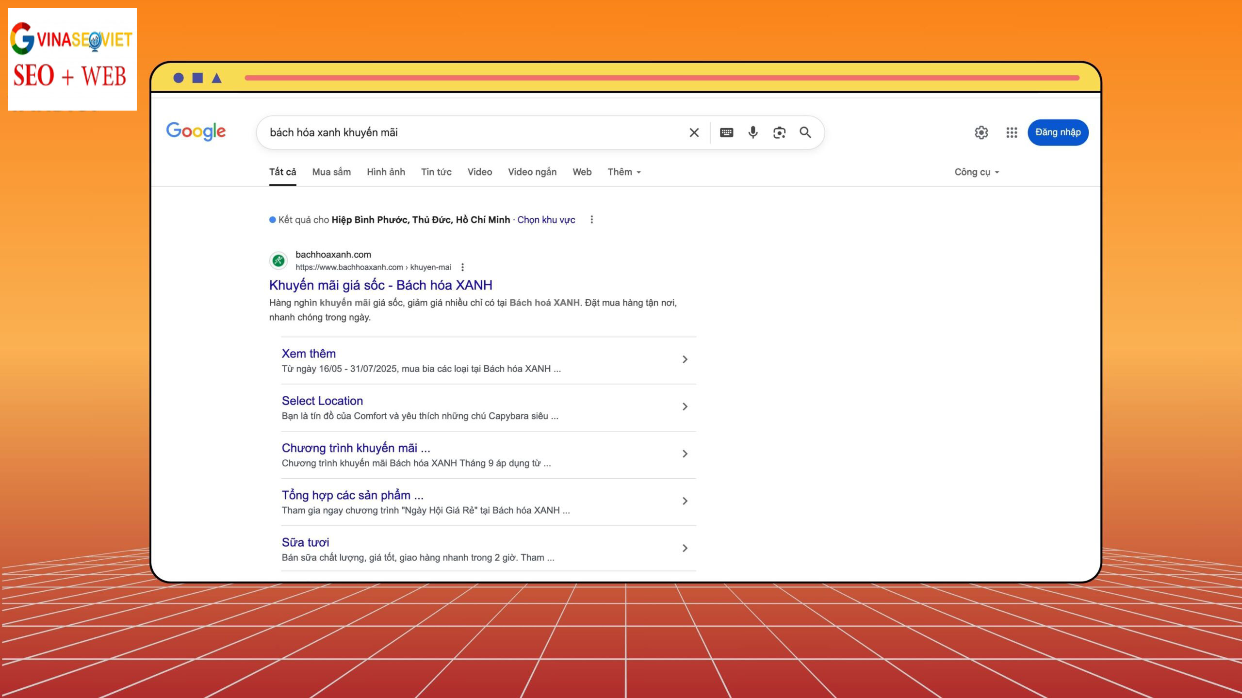Click the blue location dot indicator
This screenshot has width=1242, height=698.
click(x=273, y=220)
